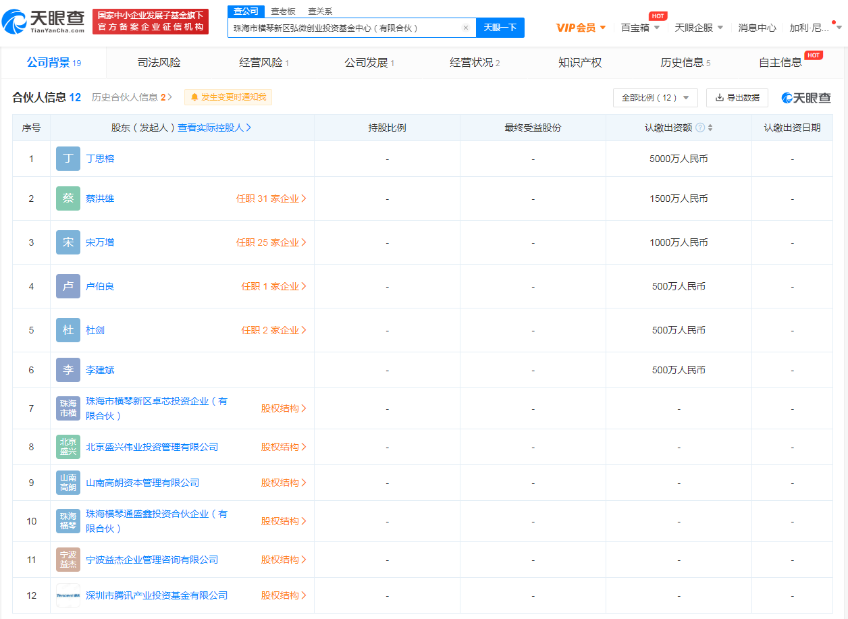The image size is (848, 619).
Task: View 股权结构 for 珠海横琴通盛鑫投资合伙企业
Action: (284, 521)
